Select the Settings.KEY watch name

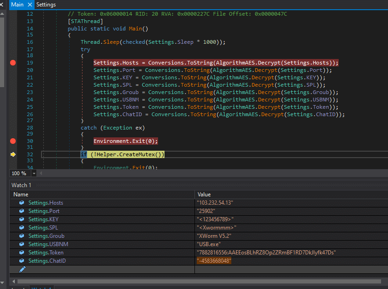(x=43, y=219)
